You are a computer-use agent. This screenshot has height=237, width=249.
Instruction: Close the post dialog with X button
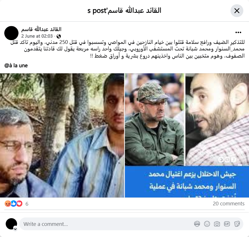237,11
